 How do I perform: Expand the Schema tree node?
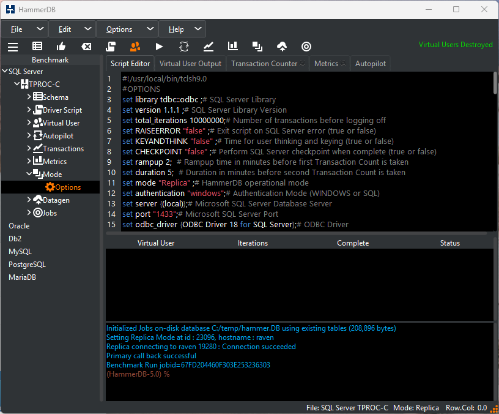[x=29, y=97]
